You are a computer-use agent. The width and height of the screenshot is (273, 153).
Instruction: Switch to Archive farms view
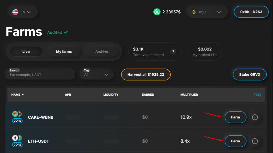pos(102,52)
